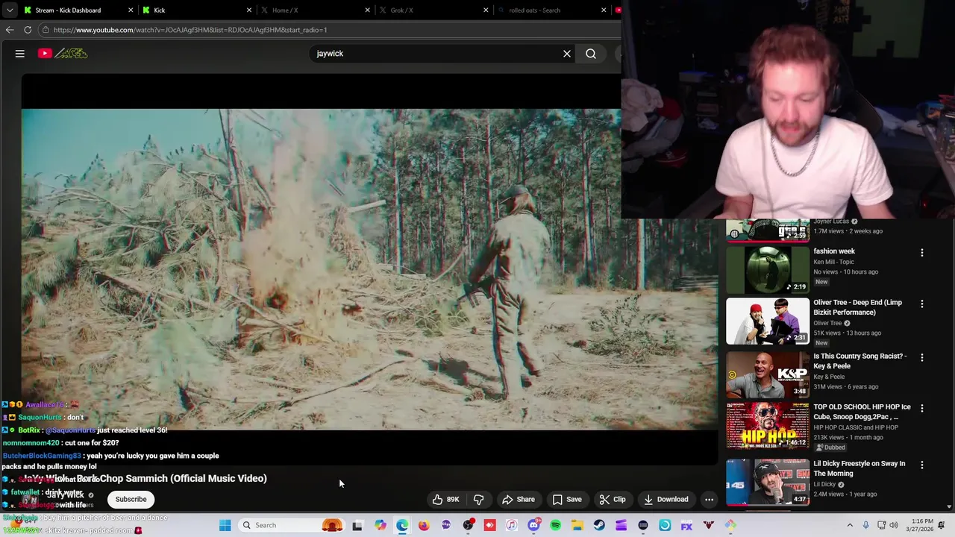Open the tab list dropdown arrow

click(10, 10)
